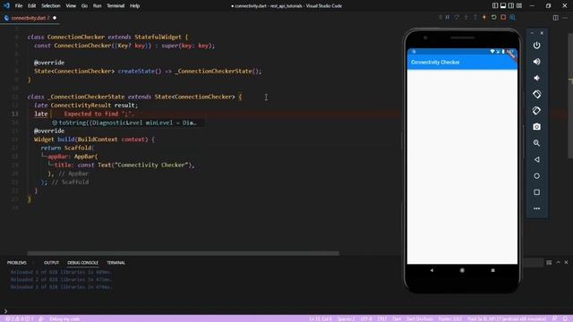Open Customize Layout icon
This screenshot has width=573, height=322.
point(519,6)
